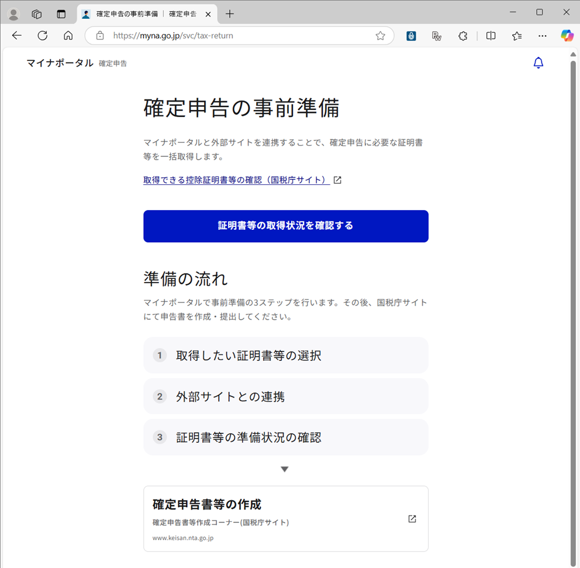Click the favorite star in address bar
The width and height of the screenshot is (580, 568).
(x=380, y=36)
